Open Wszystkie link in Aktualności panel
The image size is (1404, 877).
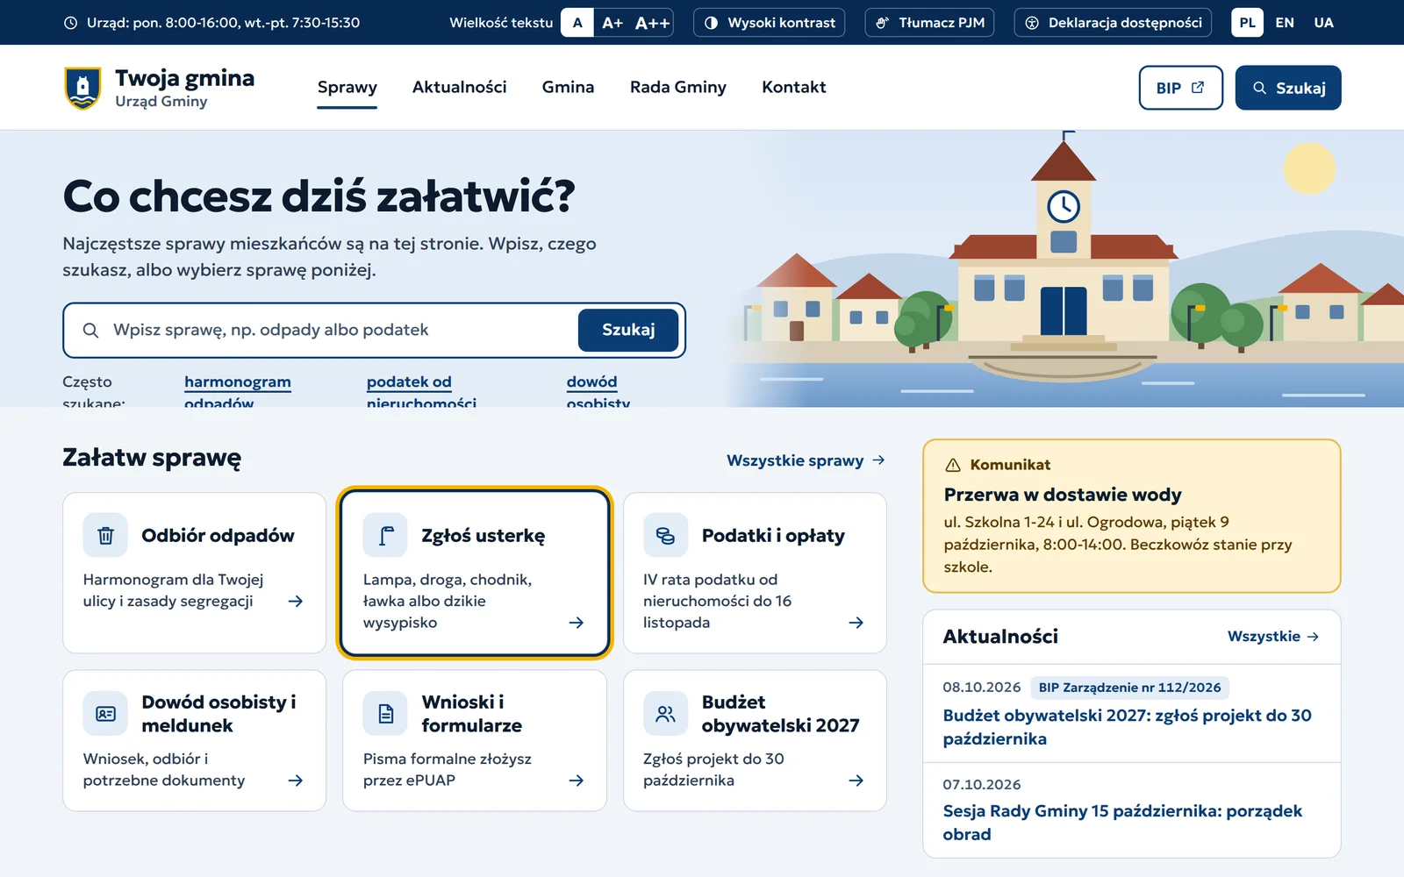point(1273,637)
